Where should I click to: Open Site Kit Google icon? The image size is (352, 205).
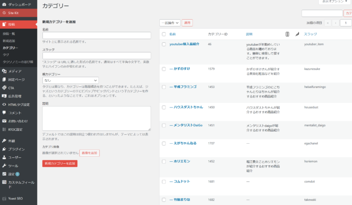[x=4, y=13]
